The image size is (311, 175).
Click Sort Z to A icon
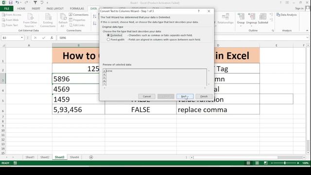[x=95, y=23]
